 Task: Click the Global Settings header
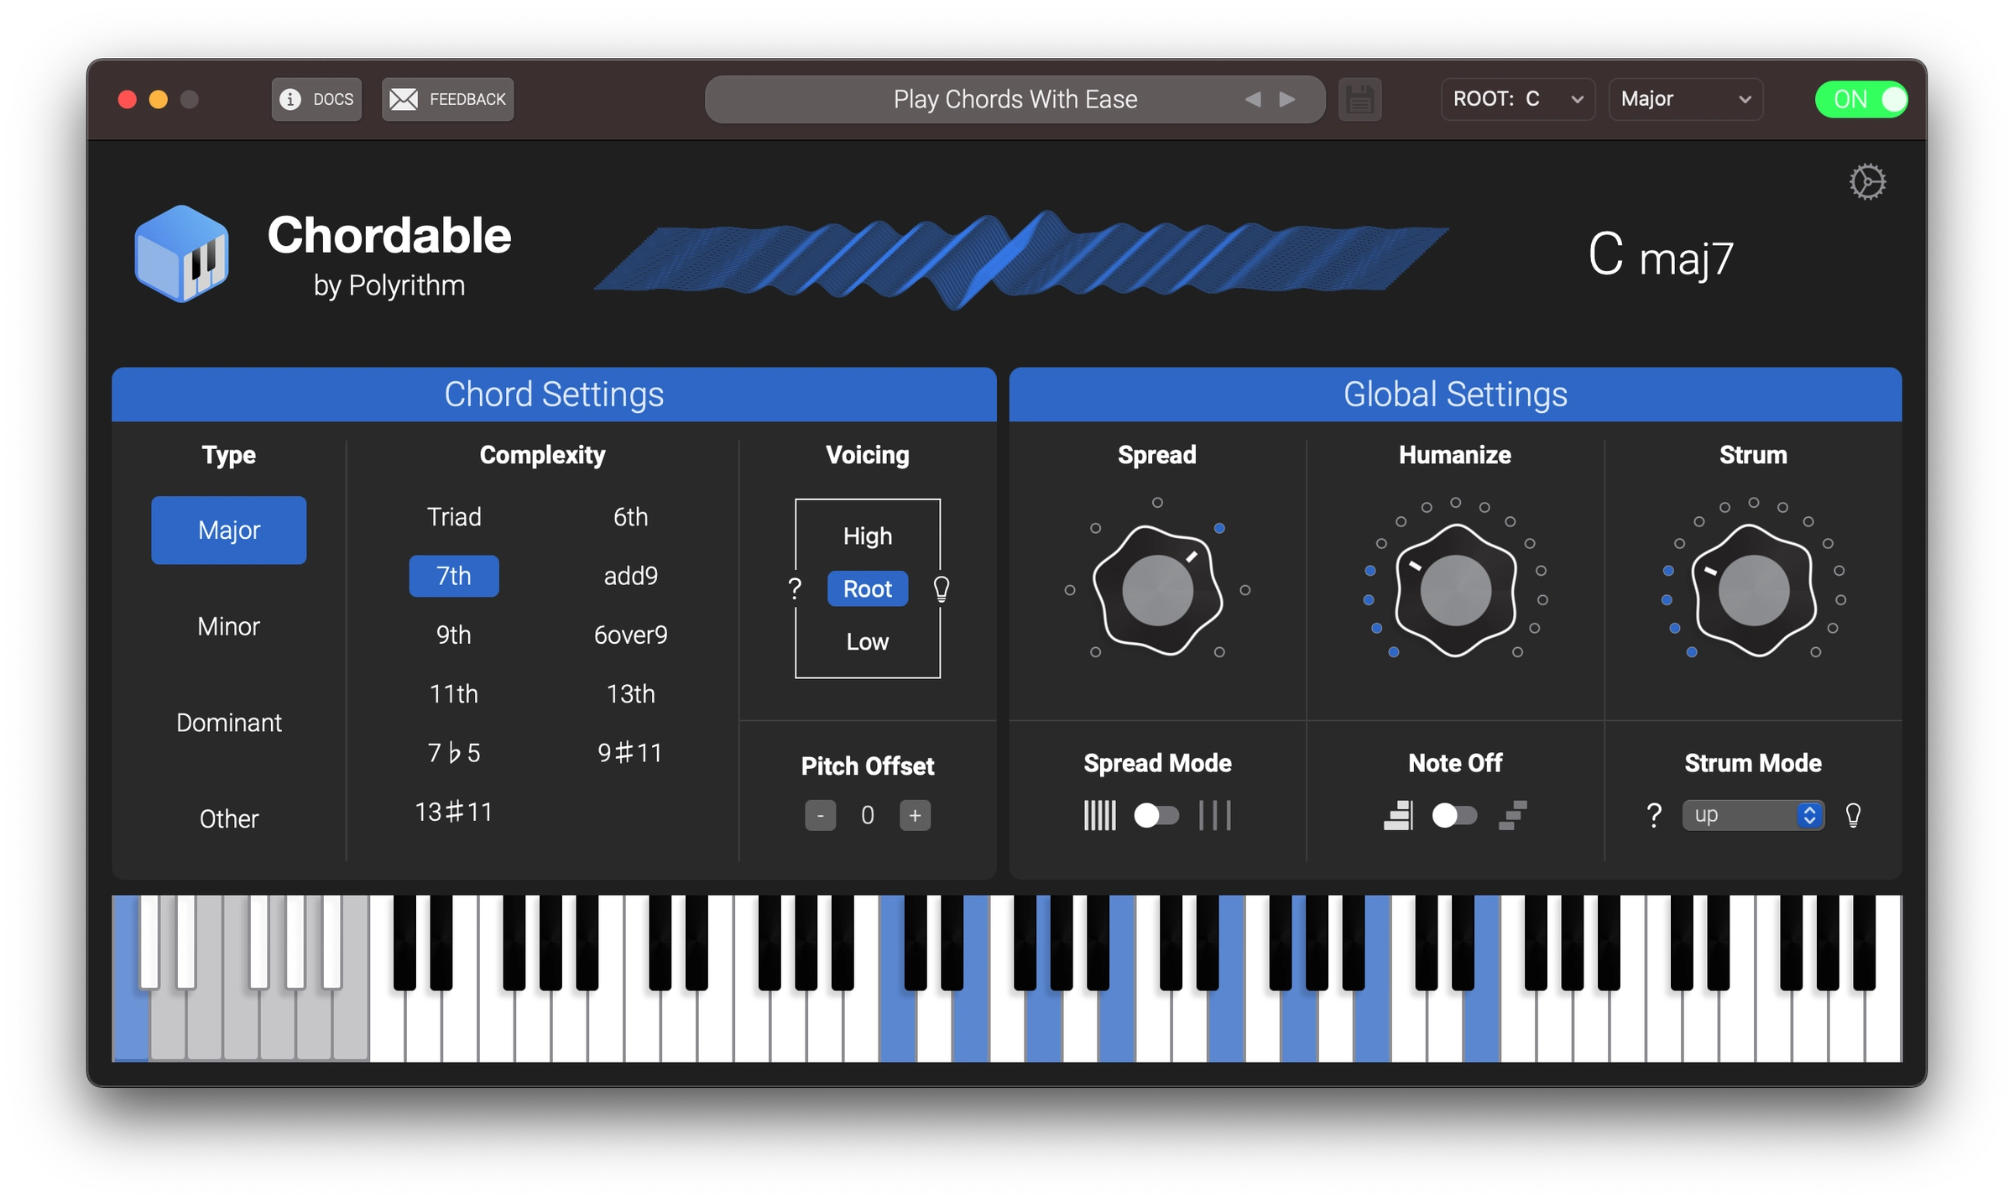(1456, 395)
